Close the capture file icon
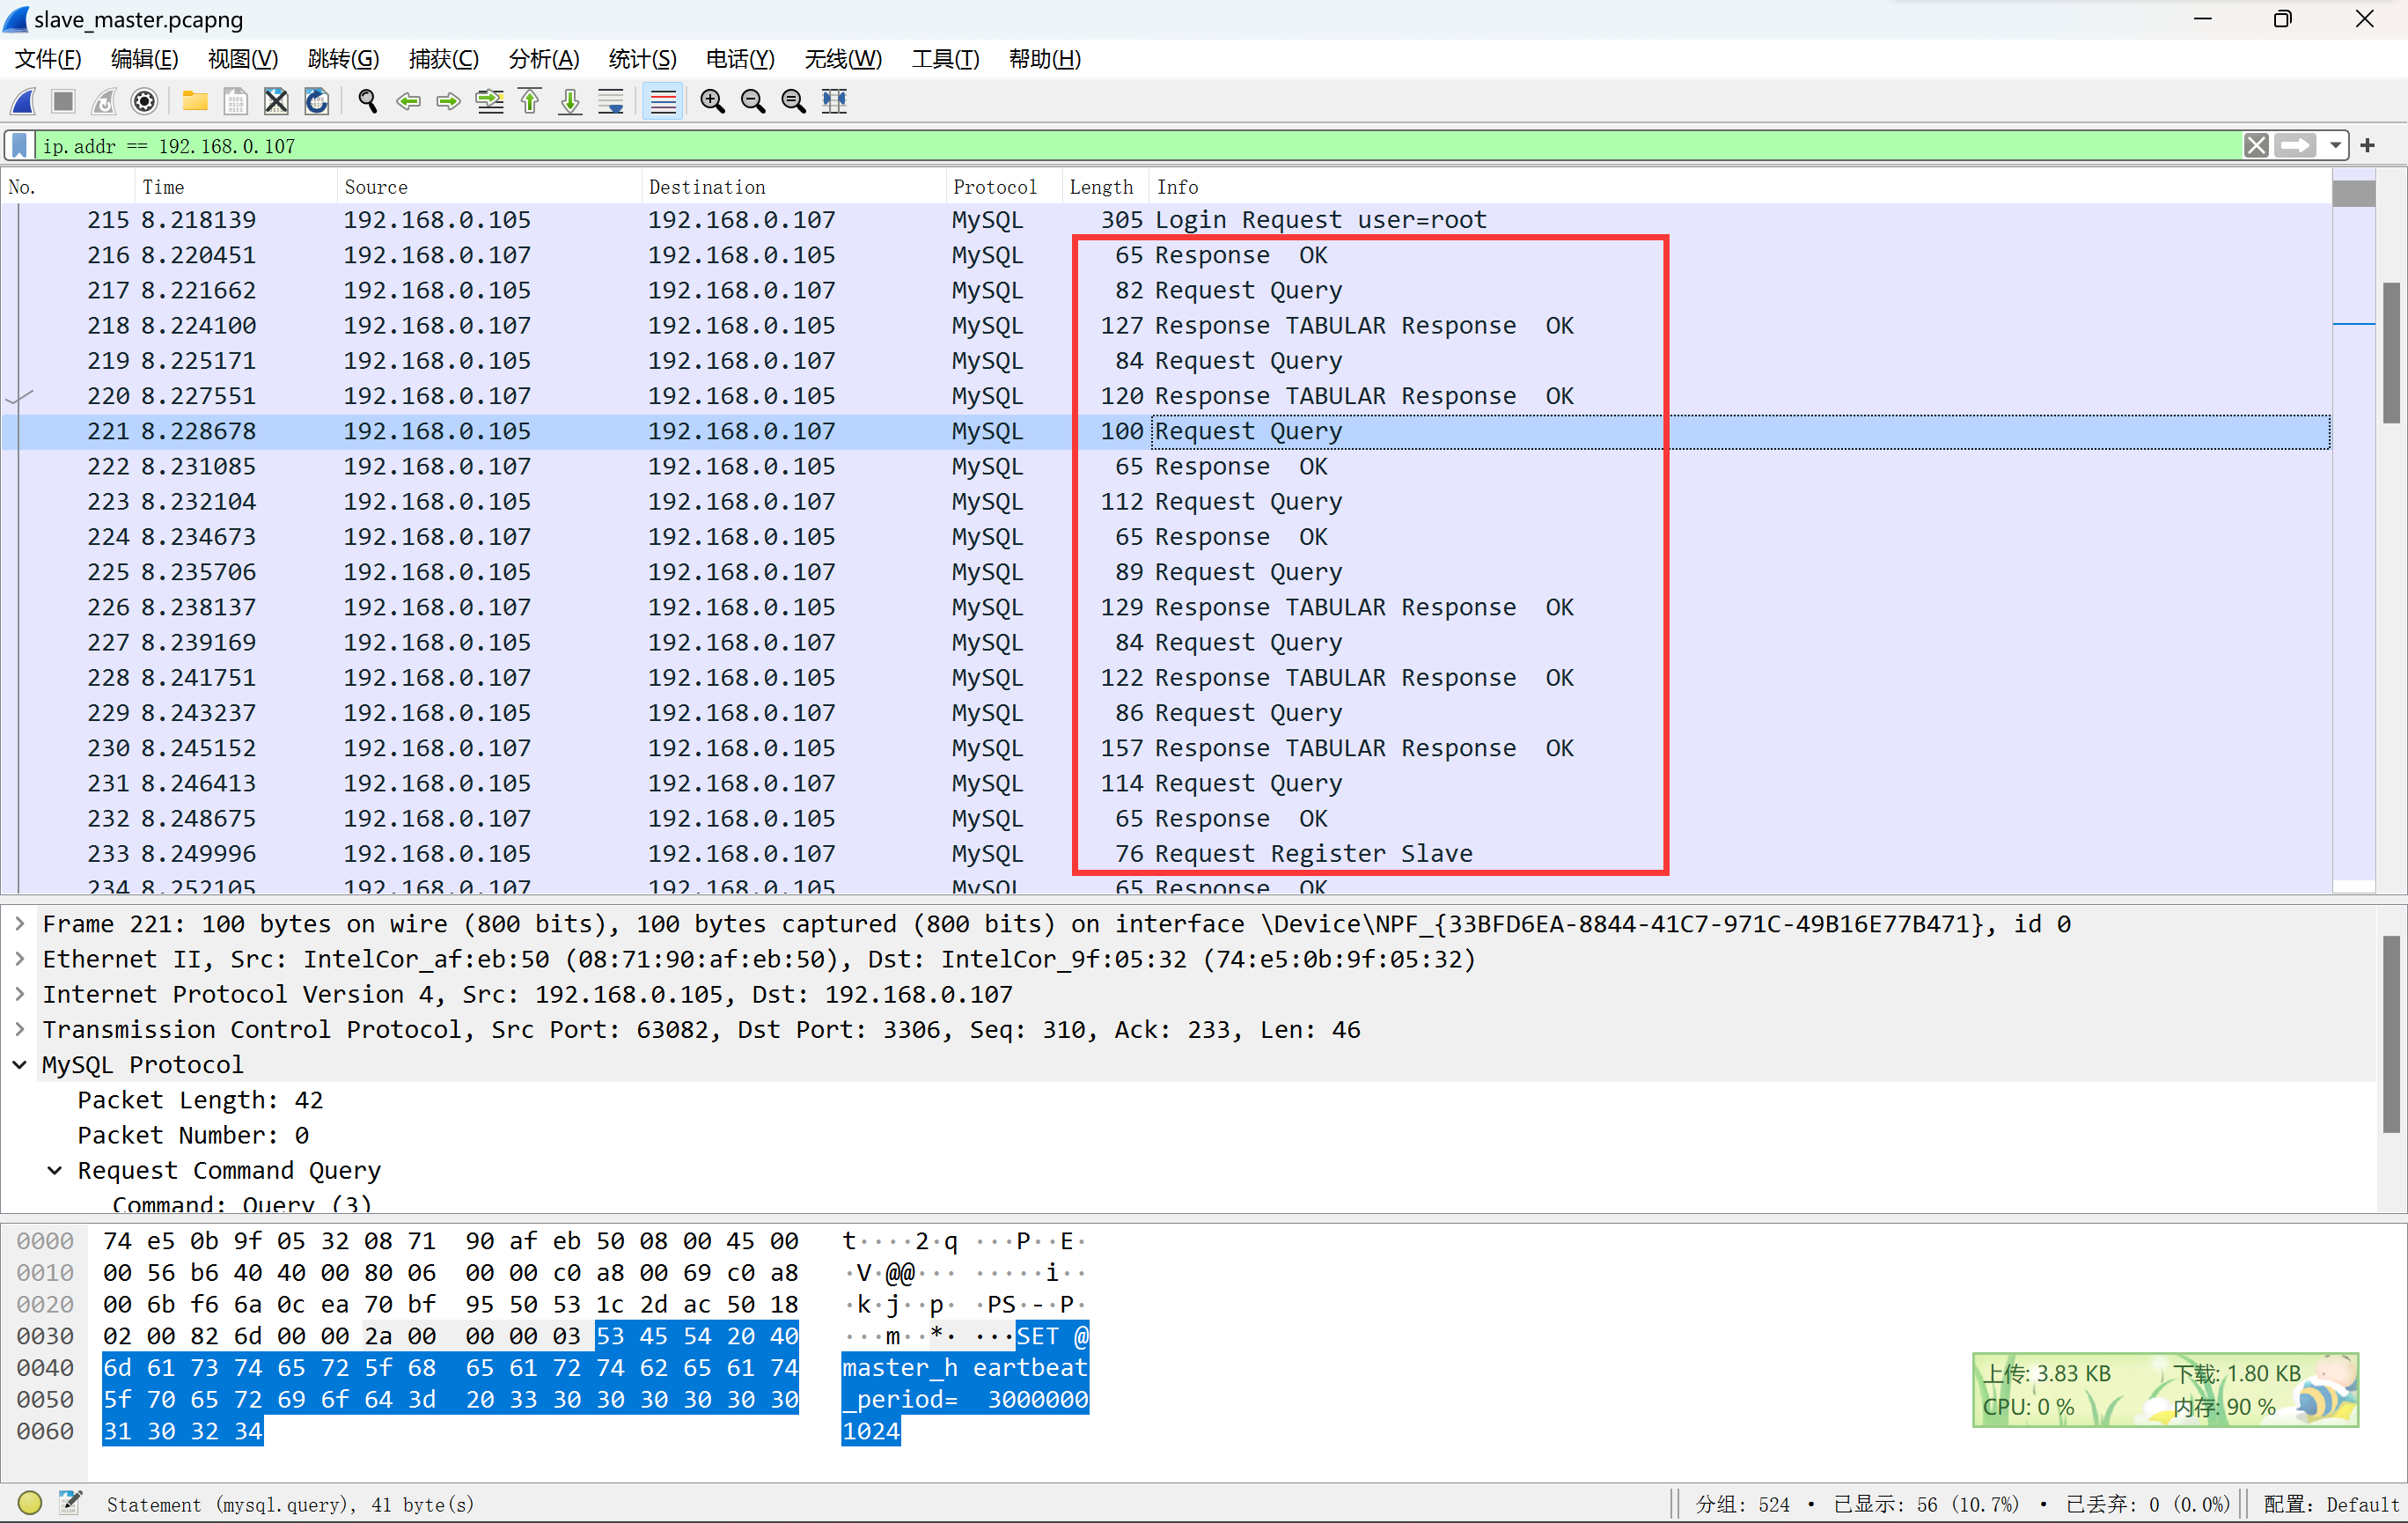Image resolution: width=2408 pixels, height=1523 pixels. 276,101
